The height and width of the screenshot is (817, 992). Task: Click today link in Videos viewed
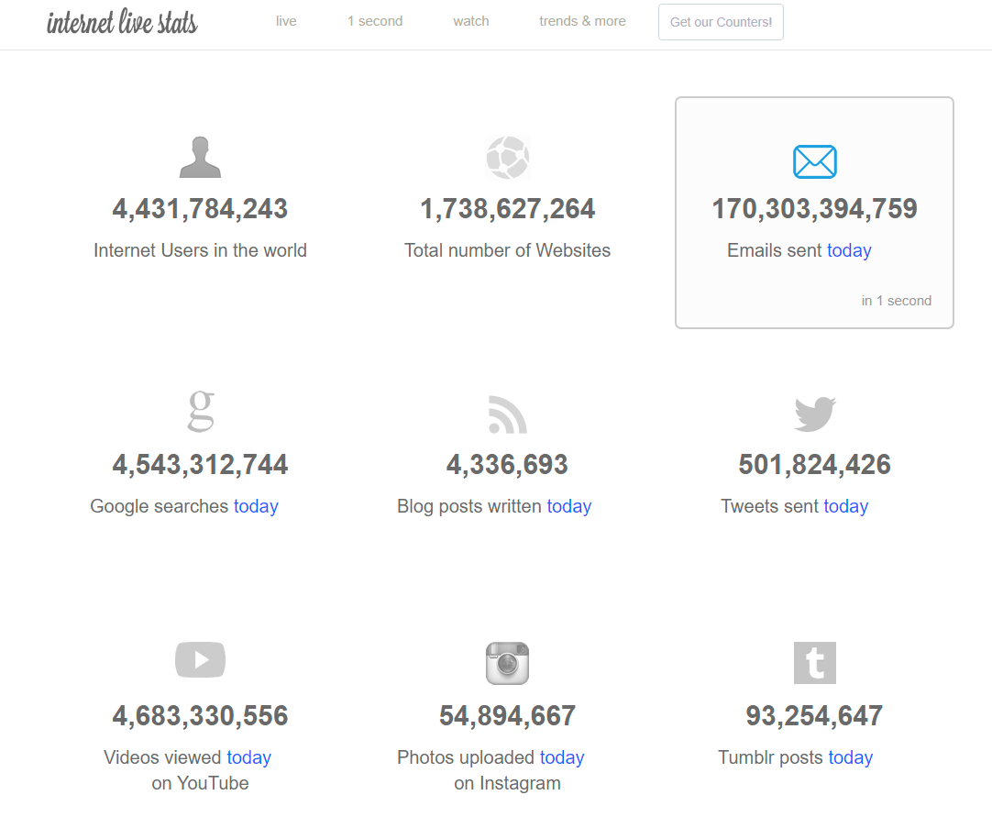[x=248, y=757]
